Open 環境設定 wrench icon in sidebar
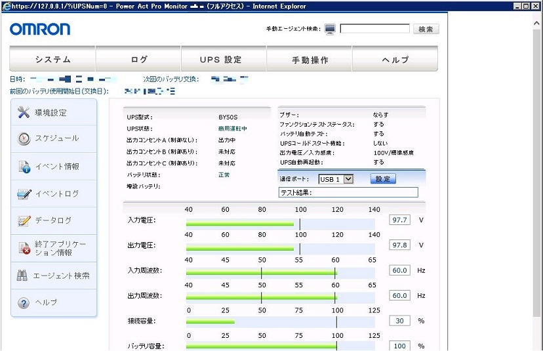 click(24, 112)
